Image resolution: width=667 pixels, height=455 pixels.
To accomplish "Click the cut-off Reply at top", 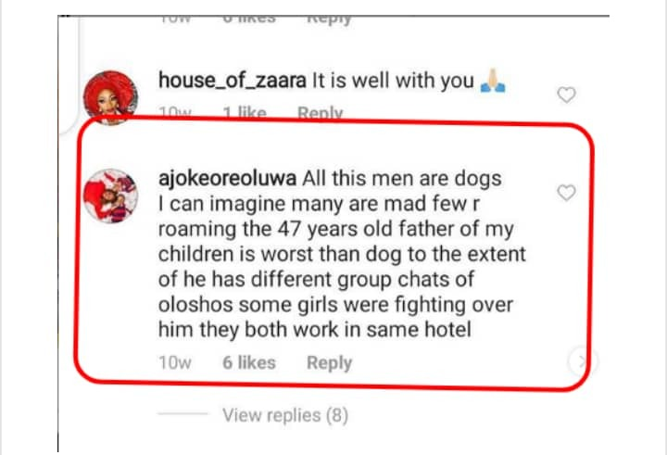I will click(329, 19).
